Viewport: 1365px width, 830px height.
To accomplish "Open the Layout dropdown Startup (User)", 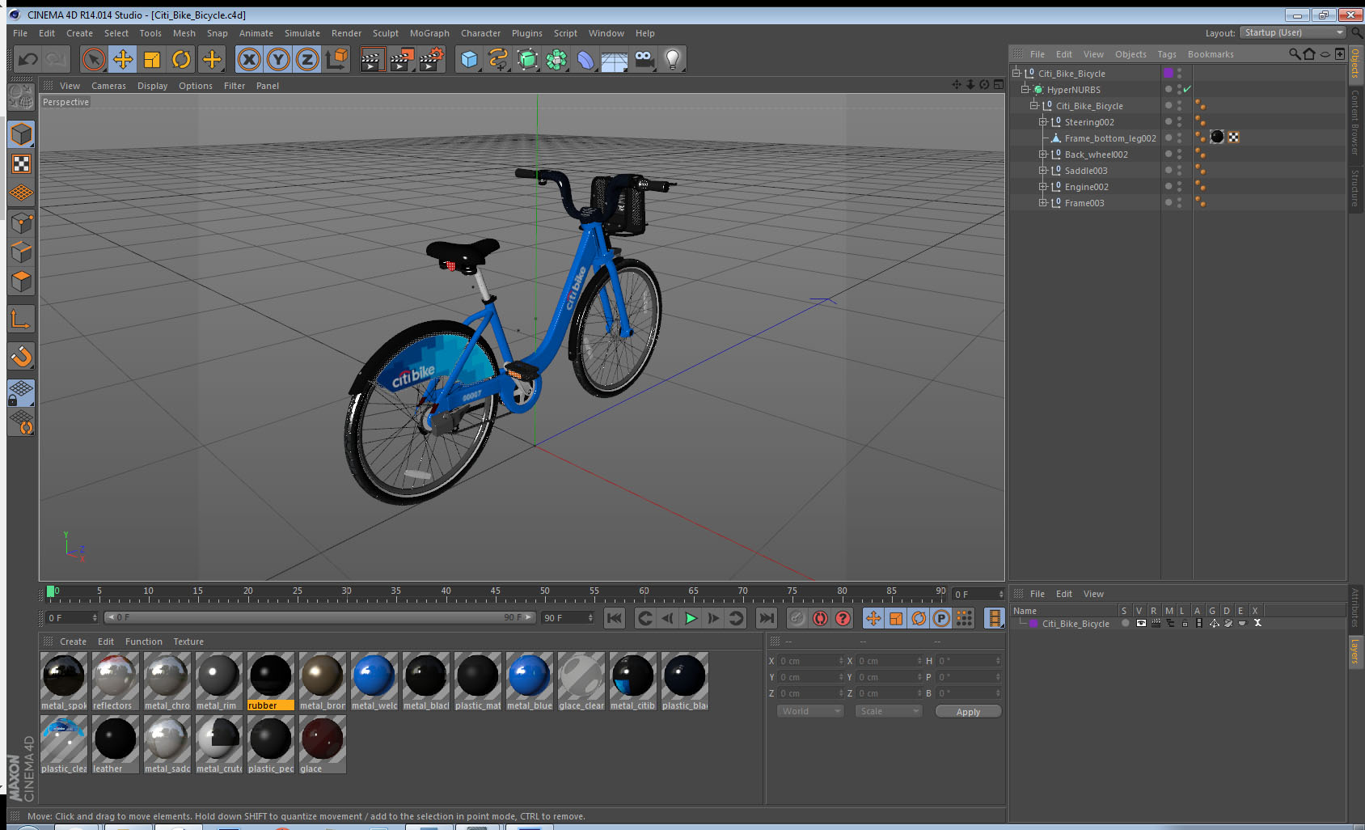I will 1292,32.
